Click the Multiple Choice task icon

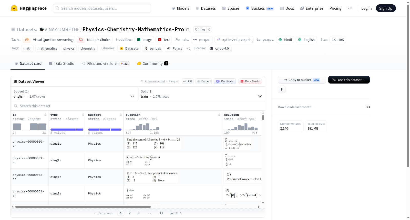coord(81,40)
